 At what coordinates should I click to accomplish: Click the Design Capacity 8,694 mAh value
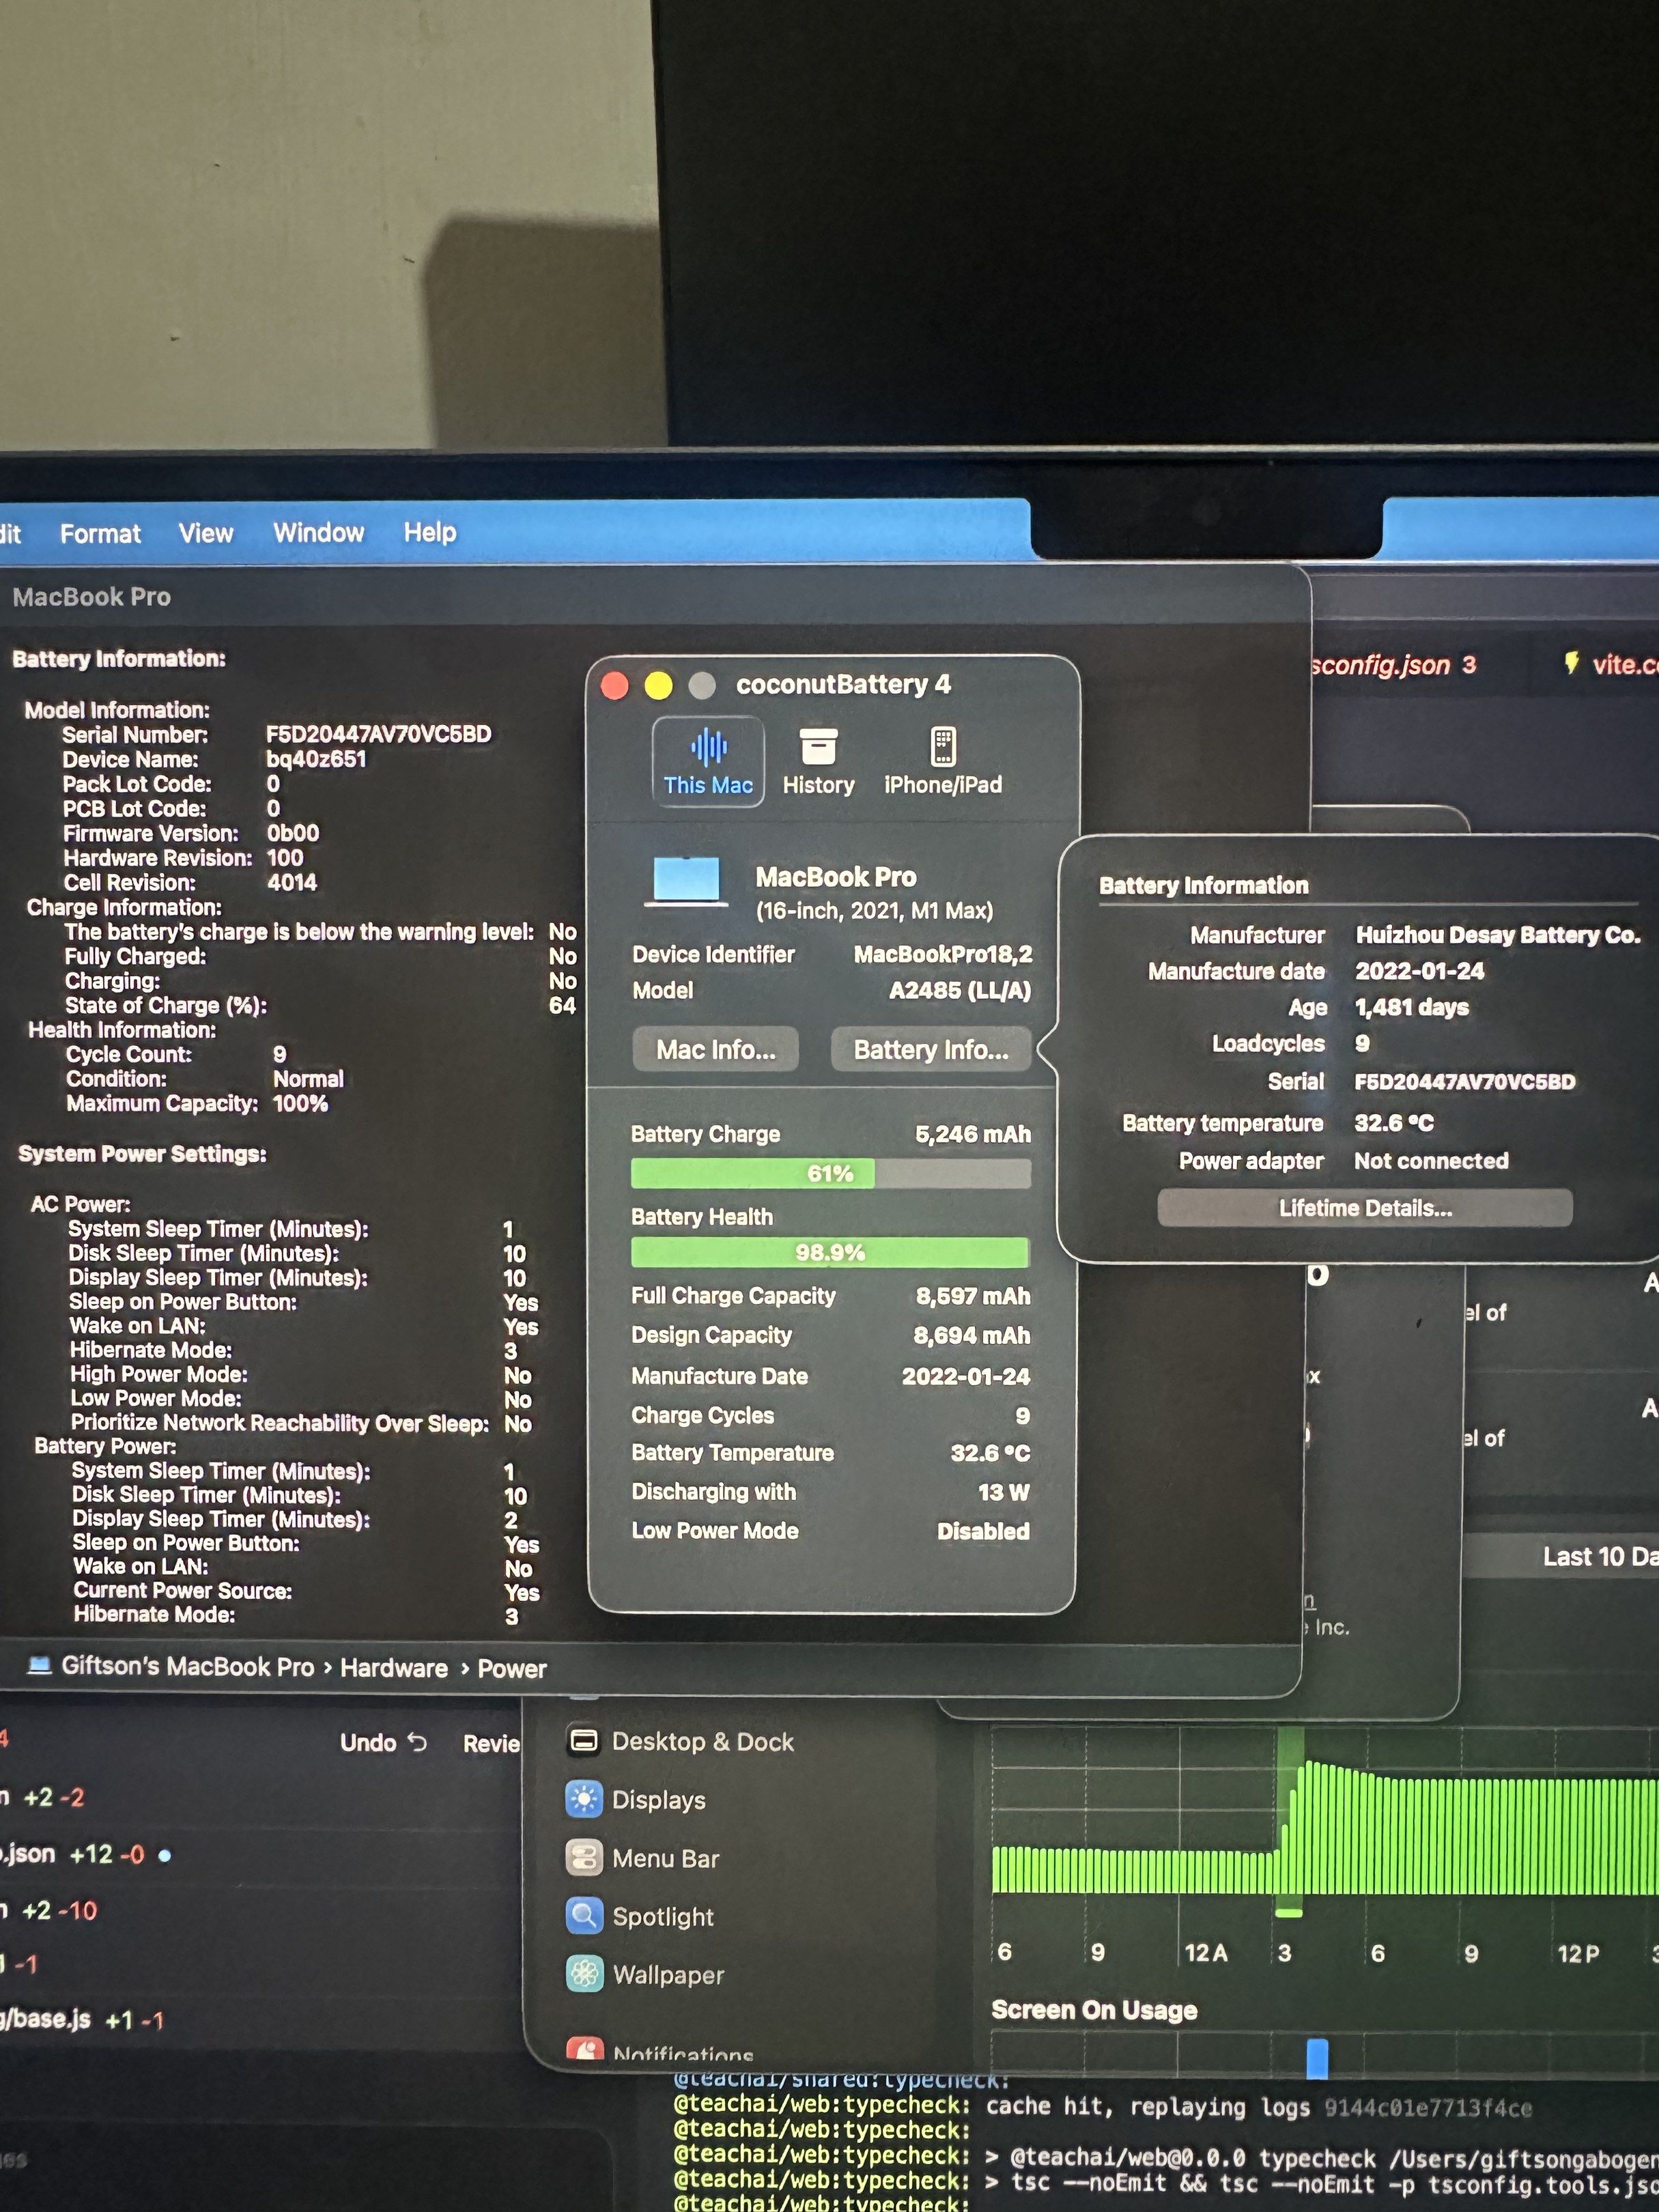[971, 1336]
